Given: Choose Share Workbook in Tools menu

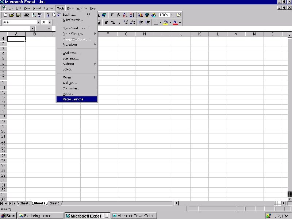Looking at the screenshot, I should (77, 28).
